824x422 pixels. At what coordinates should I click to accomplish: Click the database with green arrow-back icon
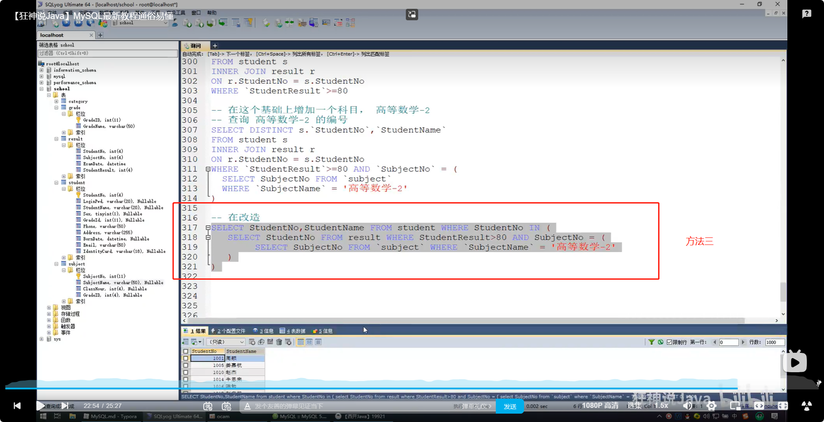(211, 23)
